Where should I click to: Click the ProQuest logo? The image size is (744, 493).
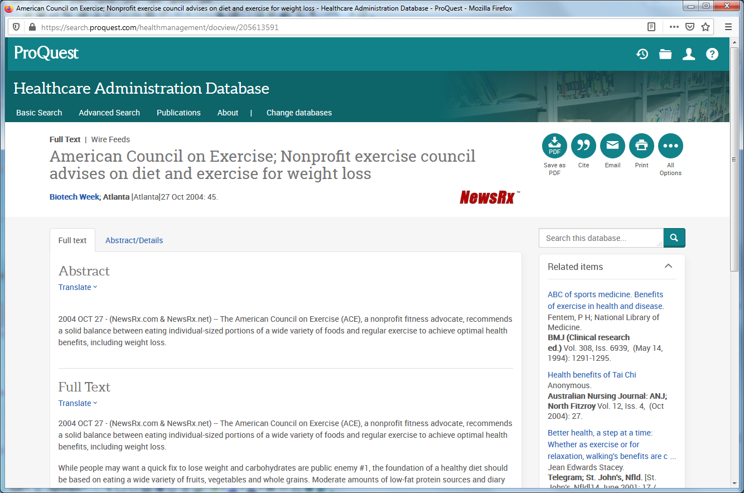click(x=46, y=53)
